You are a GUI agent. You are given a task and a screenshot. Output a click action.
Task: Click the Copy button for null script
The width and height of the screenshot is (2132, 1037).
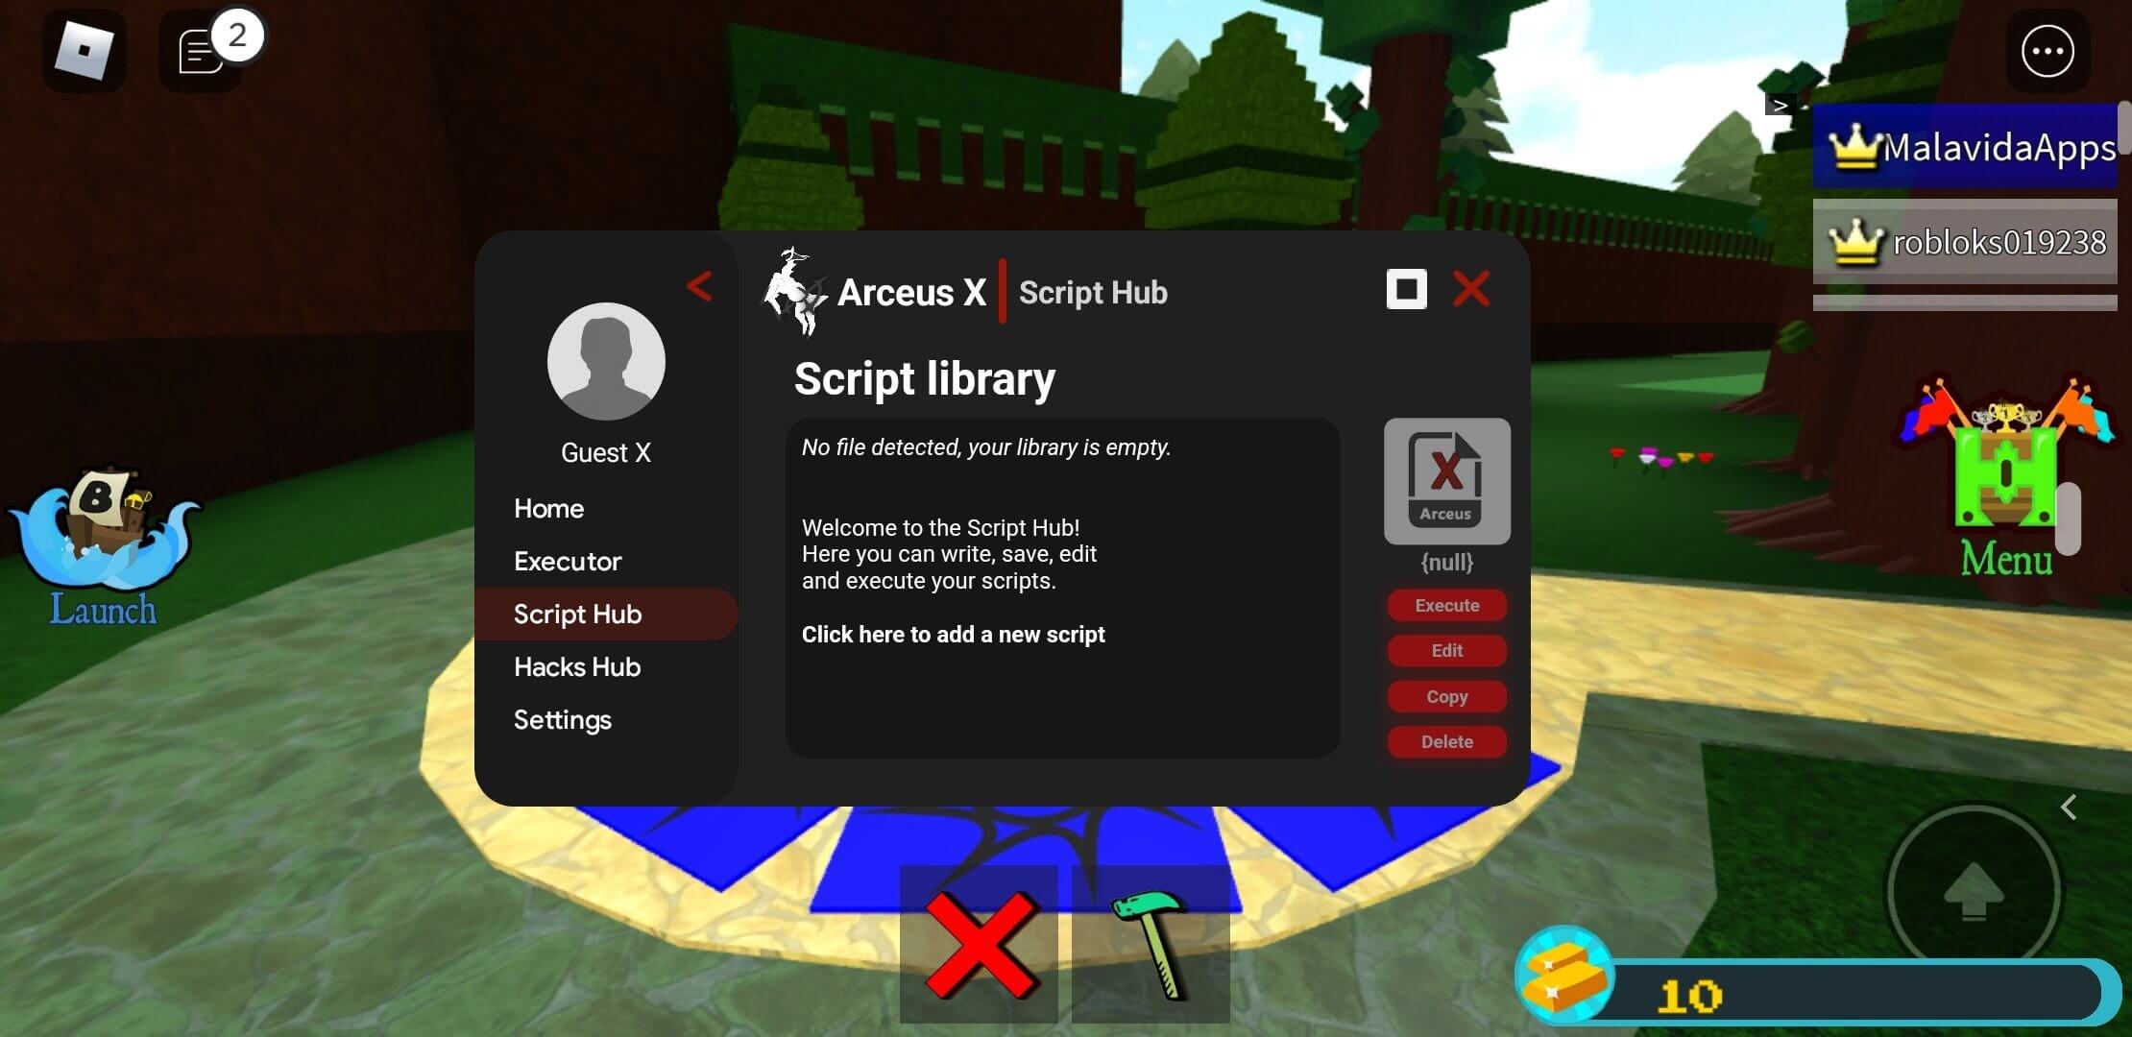click(x=1446, y=696)
